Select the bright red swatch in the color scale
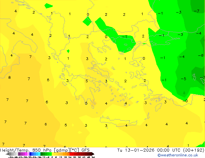The width and height of the screenshot is (205, 158). click(x=70, y=154)
